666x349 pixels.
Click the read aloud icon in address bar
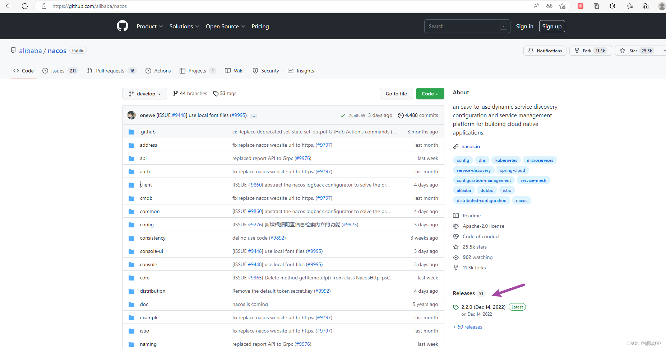(536, 6)
